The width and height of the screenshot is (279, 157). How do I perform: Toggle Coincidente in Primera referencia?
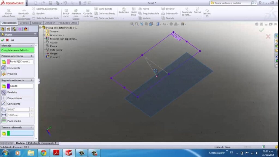pyautogui.click(x=4, y=68)
